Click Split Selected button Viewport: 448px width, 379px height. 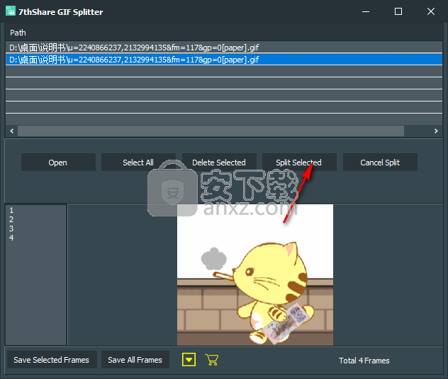tap(299, 163)
